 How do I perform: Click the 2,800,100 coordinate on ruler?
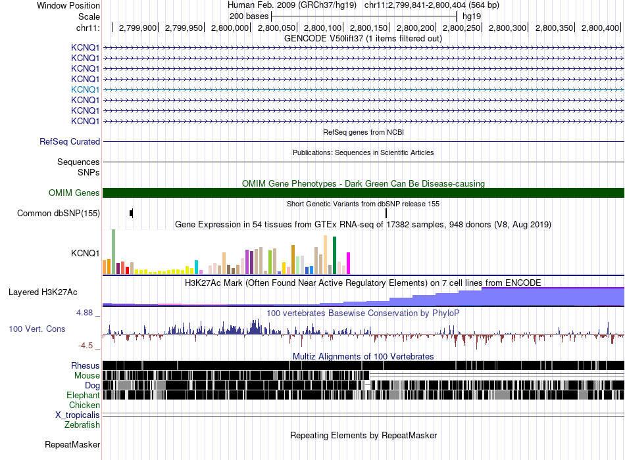tap(323, 28)
